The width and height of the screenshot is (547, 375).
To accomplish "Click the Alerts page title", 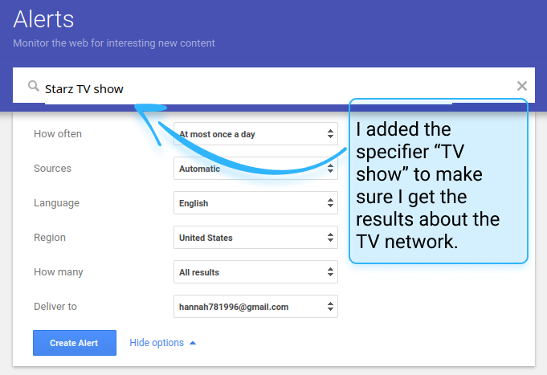I will [43, 19].
